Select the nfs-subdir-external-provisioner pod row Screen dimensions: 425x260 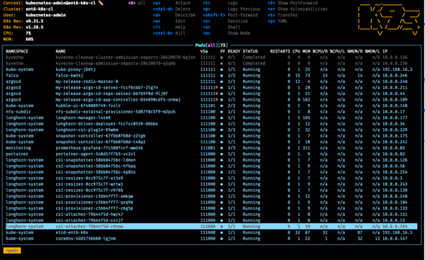click(x=211, y=112)
